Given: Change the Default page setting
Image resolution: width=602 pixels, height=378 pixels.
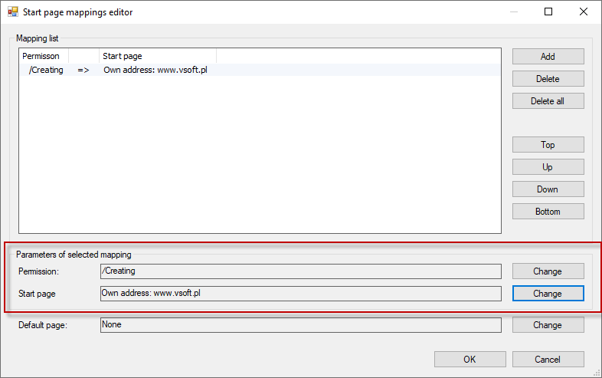Looking at the screenshot, I should click(x=548, y=325).
